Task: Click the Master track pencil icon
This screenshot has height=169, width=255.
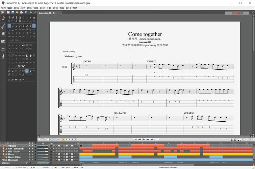Action: [27, 163]
